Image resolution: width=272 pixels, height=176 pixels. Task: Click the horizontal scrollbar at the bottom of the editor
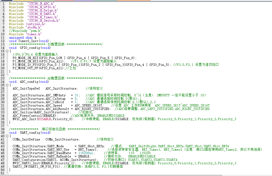tap(111, 175)
